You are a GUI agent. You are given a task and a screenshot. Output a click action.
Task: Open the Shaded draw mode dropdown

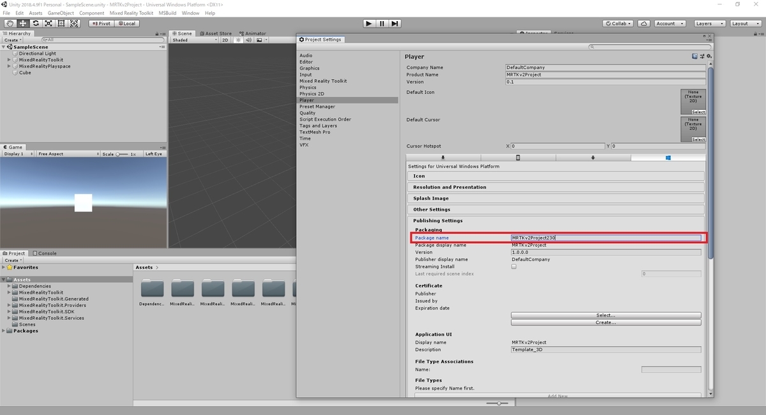(195, 40)
